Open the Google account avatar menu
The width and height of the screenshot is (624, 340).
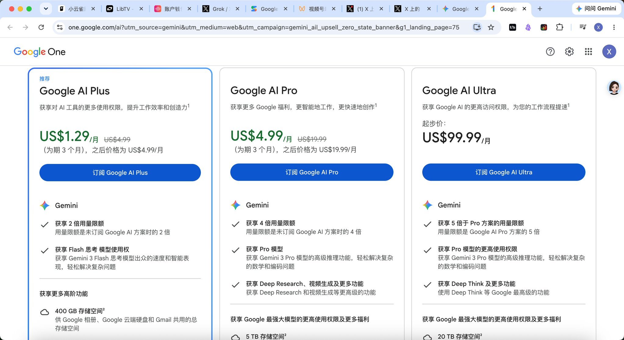[x=609, y=52]
